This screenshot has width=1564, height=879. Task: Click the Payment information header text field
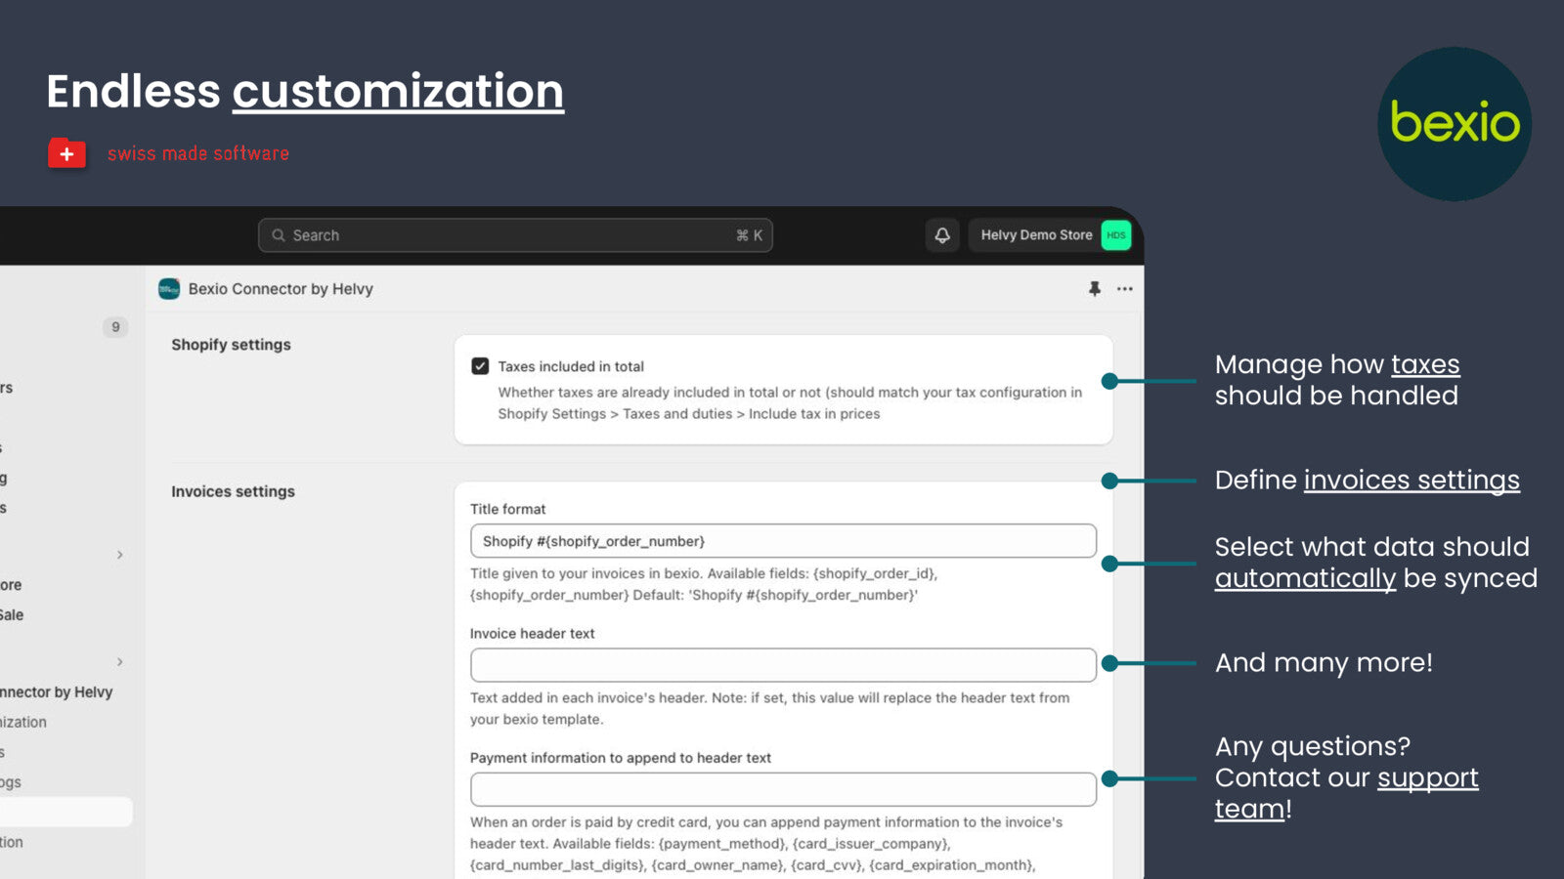click(783, 789)
